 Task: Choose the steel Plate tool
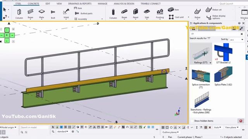pos(41,14)
